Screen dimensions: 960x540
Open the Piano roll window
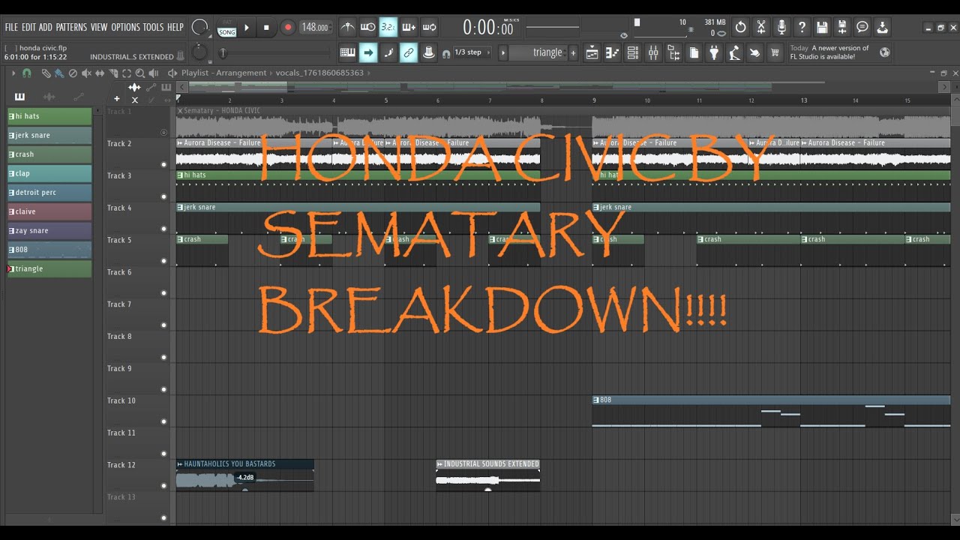coord(613,52)
